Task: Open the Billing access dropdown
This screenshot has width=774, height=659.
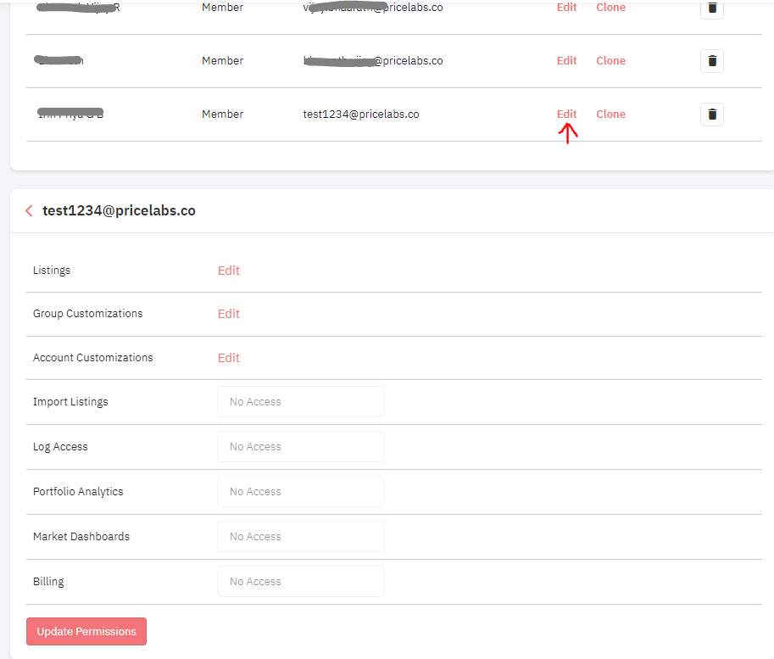Action: coord(300,582)
